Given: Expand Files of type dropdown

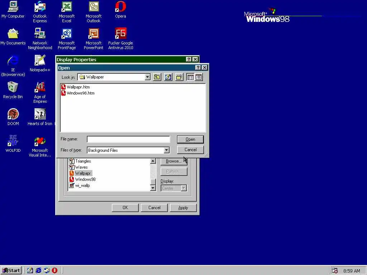Looking at the screenshot, I should coord(166,150).
